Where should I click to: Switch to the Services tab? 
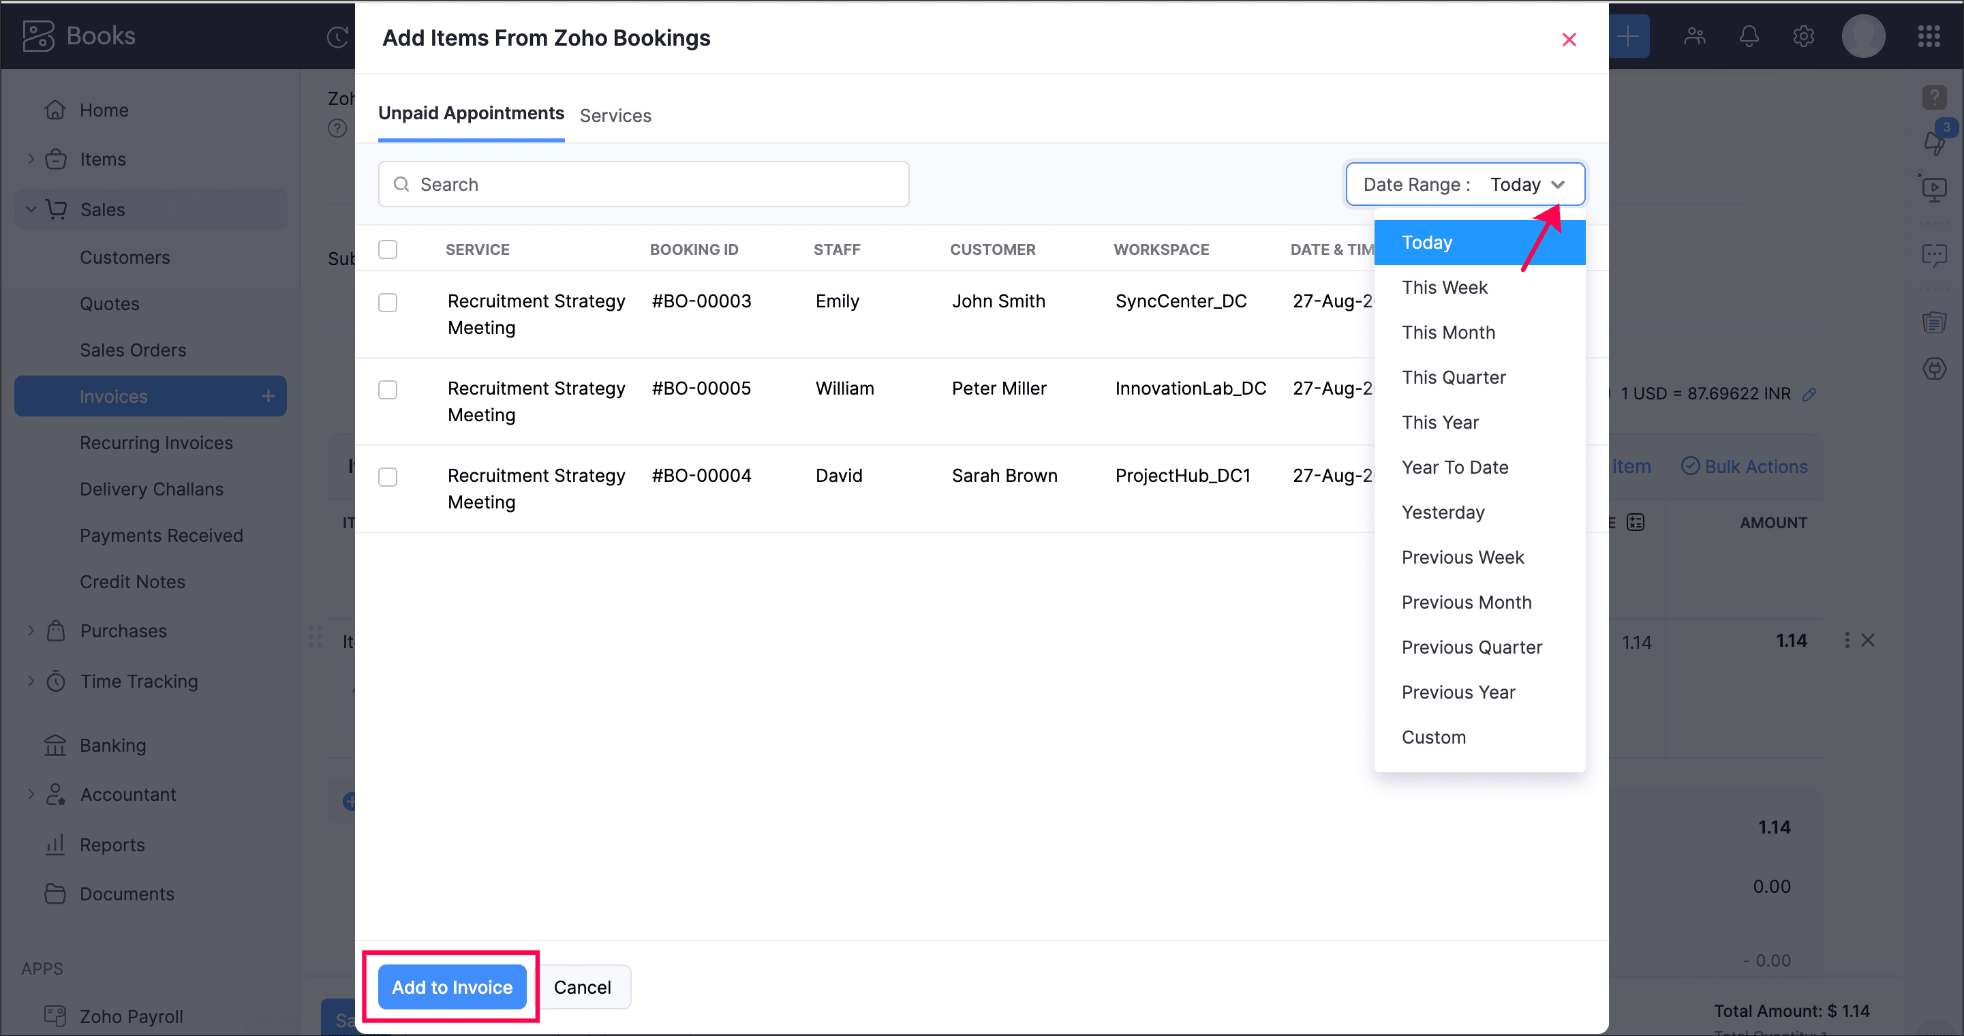click(615, 116)
